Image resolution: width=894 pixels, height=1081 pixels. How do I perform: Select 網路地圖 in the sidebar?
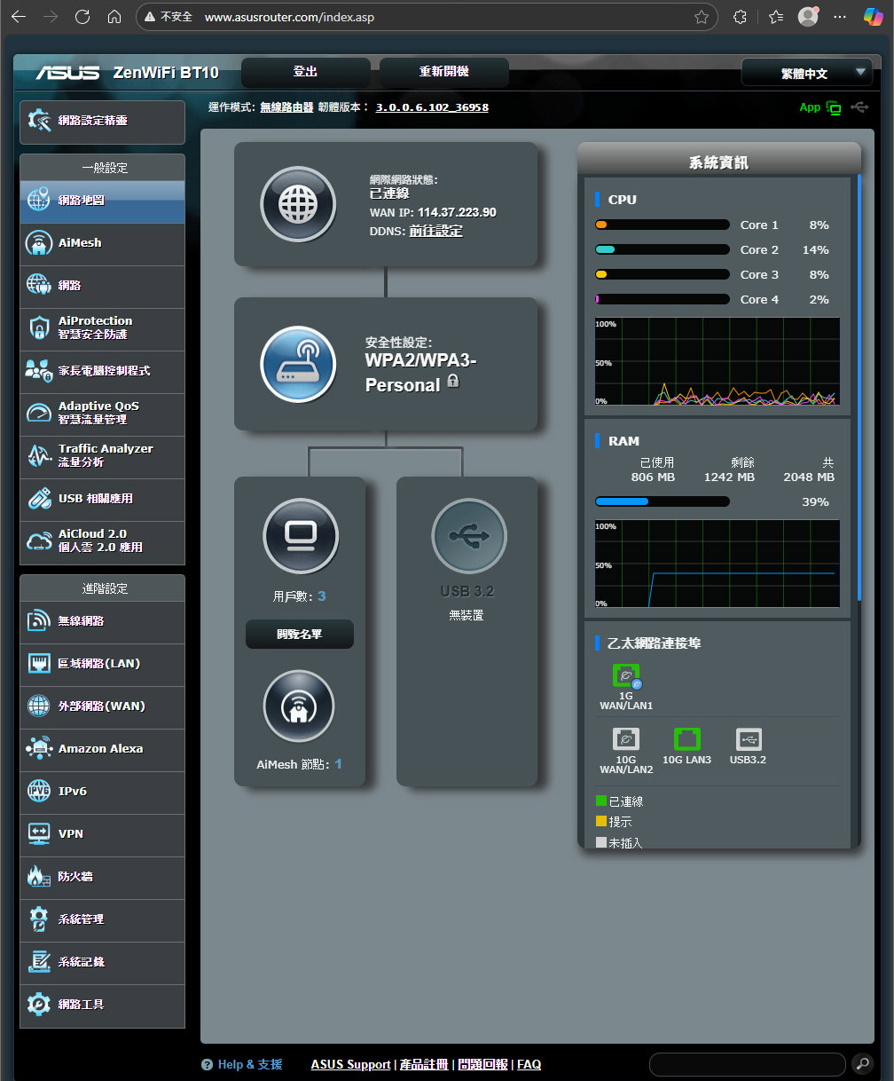click(x=102, y=201)
